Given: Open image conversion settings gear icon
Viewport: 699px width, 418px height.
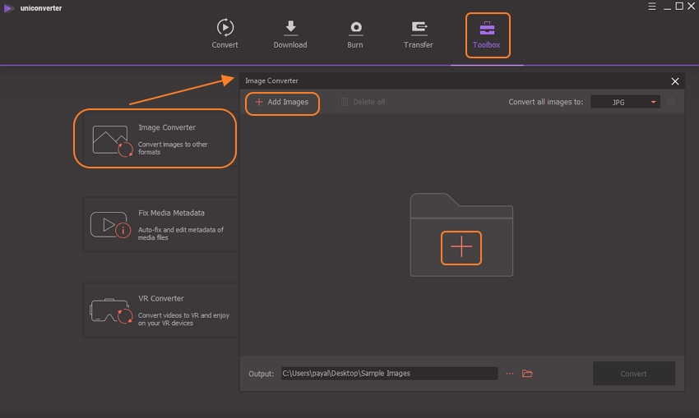Looking at the screenshot, I should click(671, 102).
